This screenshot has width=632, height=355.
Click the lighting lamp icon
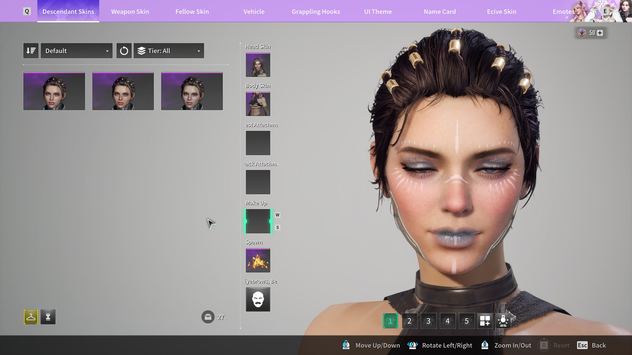coord(503,321)
